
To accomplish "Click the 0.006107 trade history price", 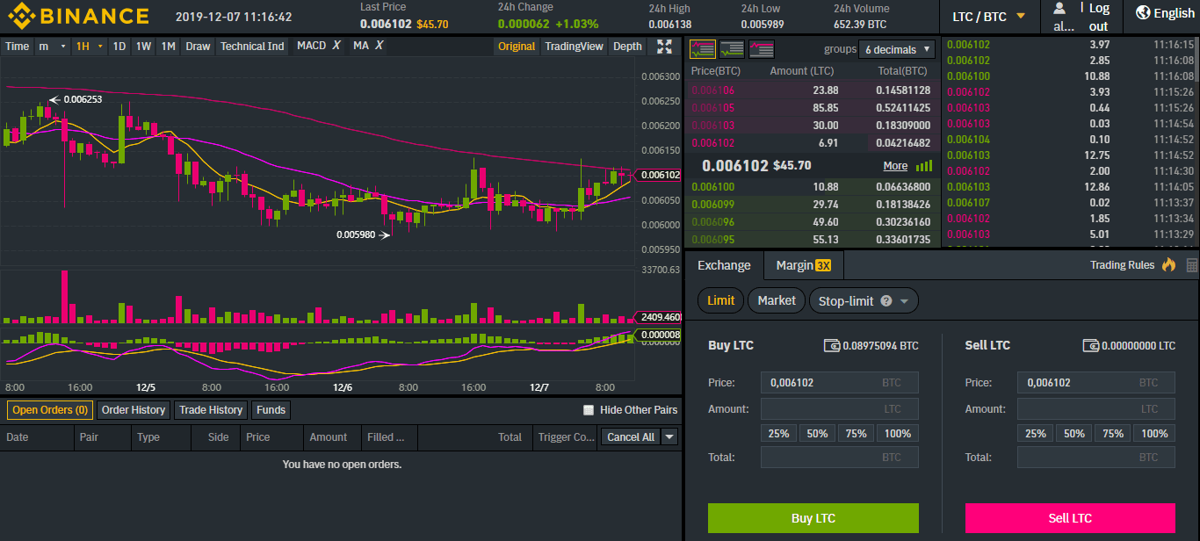I will click(968, 202).
